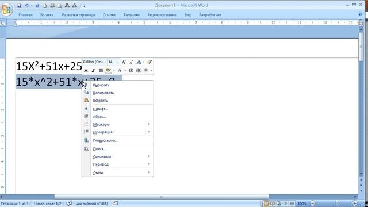Screen dimensions: 368x207
Task: Select Format Painter brush in mini toolbar
Action: click(149, 62)
